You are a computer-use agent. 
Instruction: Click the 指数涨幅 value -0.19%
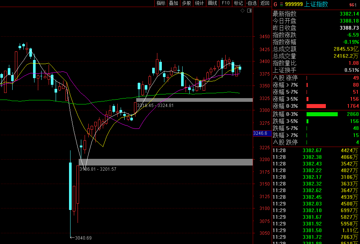click(x=351, y=42)
